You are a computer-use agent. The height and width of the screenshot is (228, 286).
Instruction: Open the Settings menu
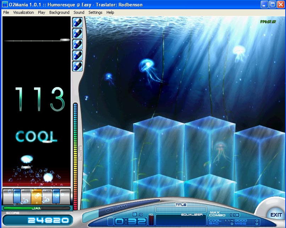coord(95,12)
